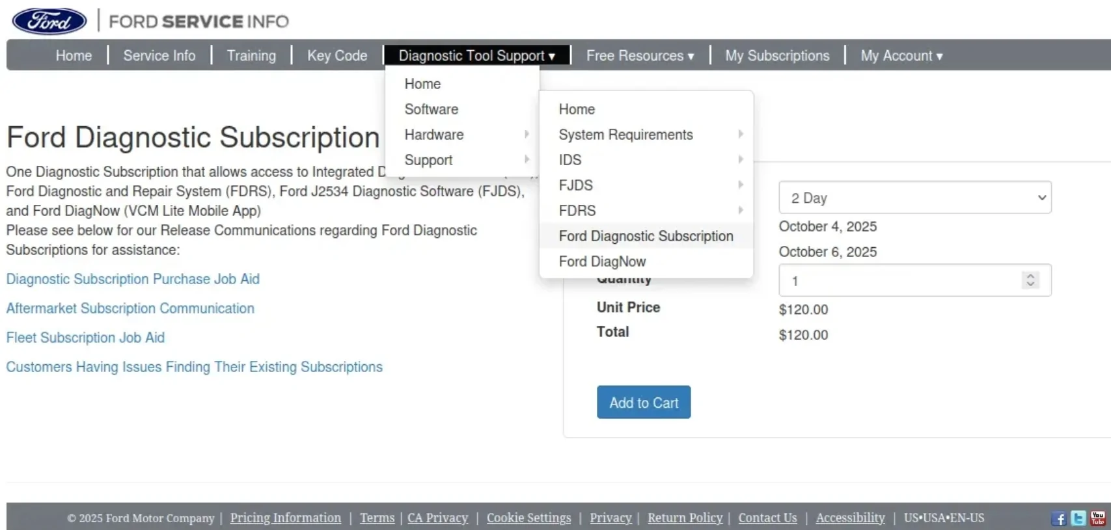The width and height of the screenshot is (1111, 530).
Task: Expand the My Account menu
Action: pyautogui.click(x=901, y=56)
